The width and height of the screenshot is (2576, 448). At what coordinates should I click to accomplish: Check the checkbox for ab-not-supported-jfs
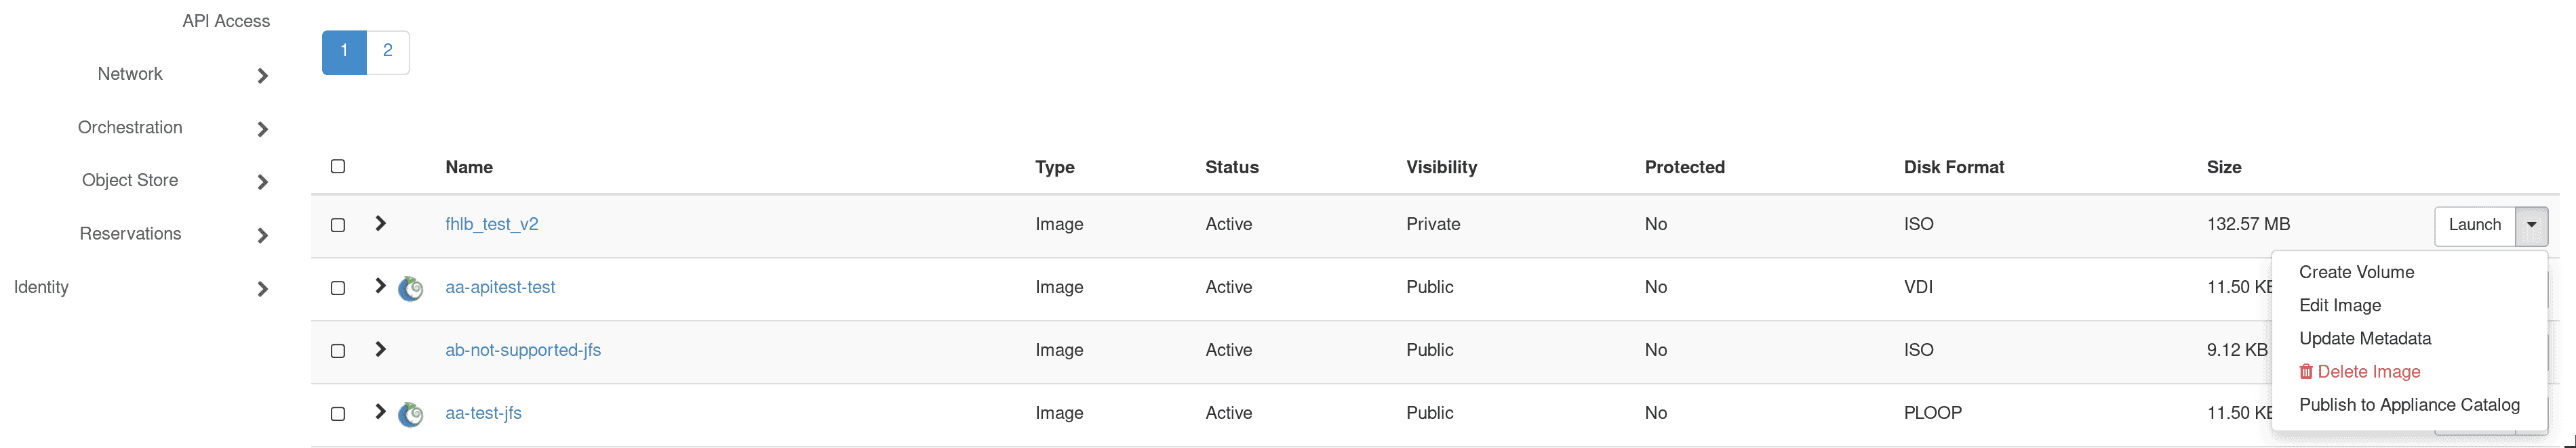(x=337, y=351)
